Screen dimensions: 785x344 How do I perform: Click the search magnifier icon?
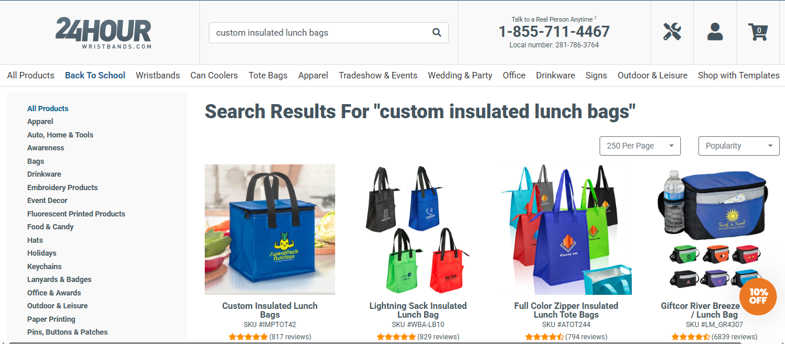pos(436,33)
